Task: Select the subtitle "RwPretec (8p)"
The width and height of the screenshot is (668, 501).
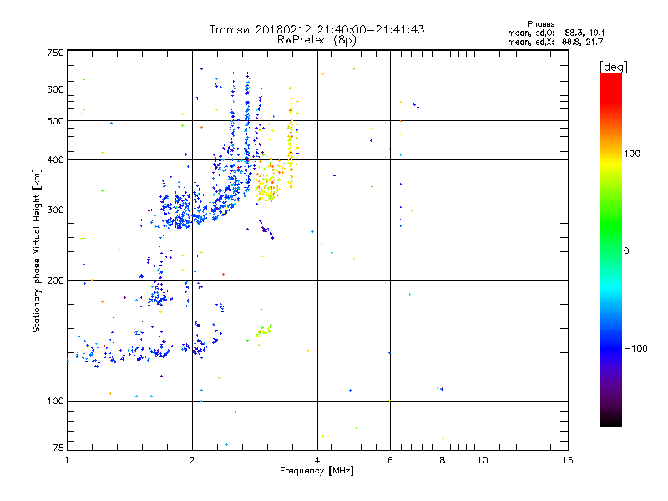Action: click(316, 40)
